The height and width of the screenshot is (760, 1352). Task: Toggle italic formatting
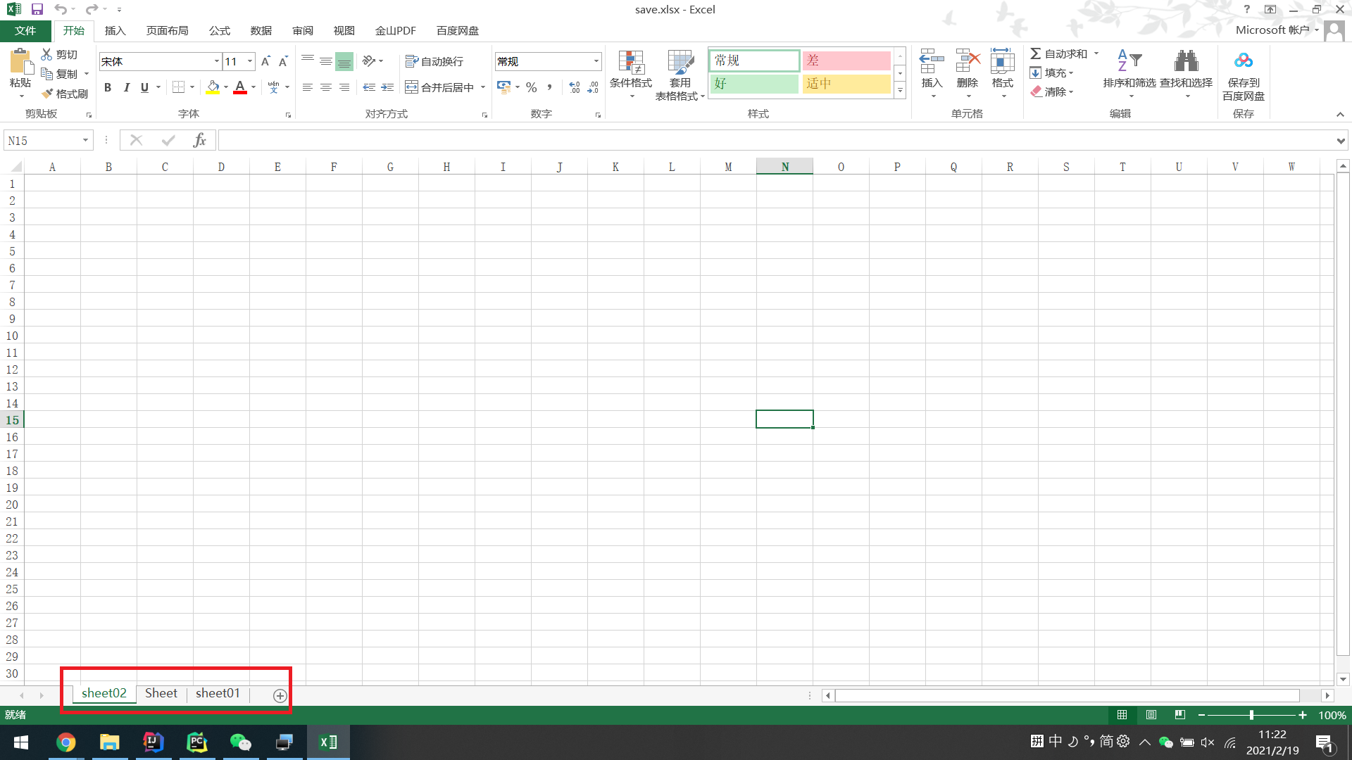pyautogui.click(x=126, y=87)
